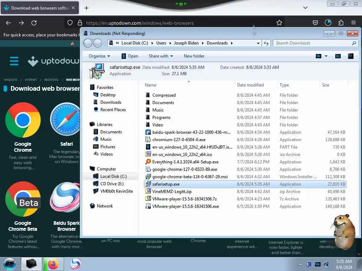Toggle the Explorer preview pane button
Image resolution: width=362 pixels, height=271 pixels.
tap(338, 56)
